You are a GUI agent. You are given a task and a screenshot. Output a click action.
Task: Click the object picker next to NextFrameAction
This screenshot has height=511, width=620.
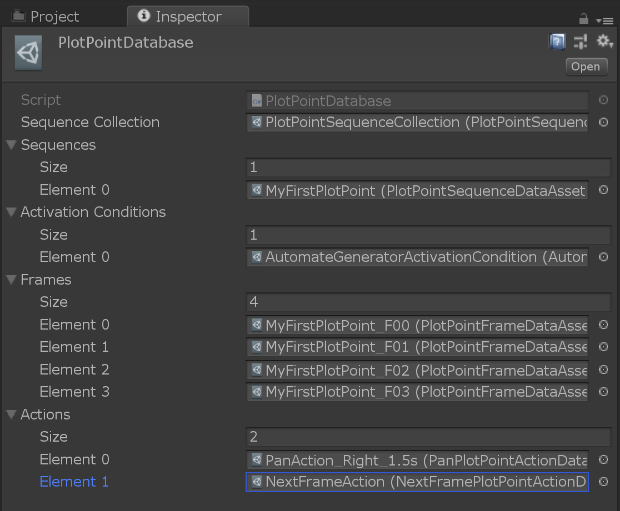[x=603, y=482]
